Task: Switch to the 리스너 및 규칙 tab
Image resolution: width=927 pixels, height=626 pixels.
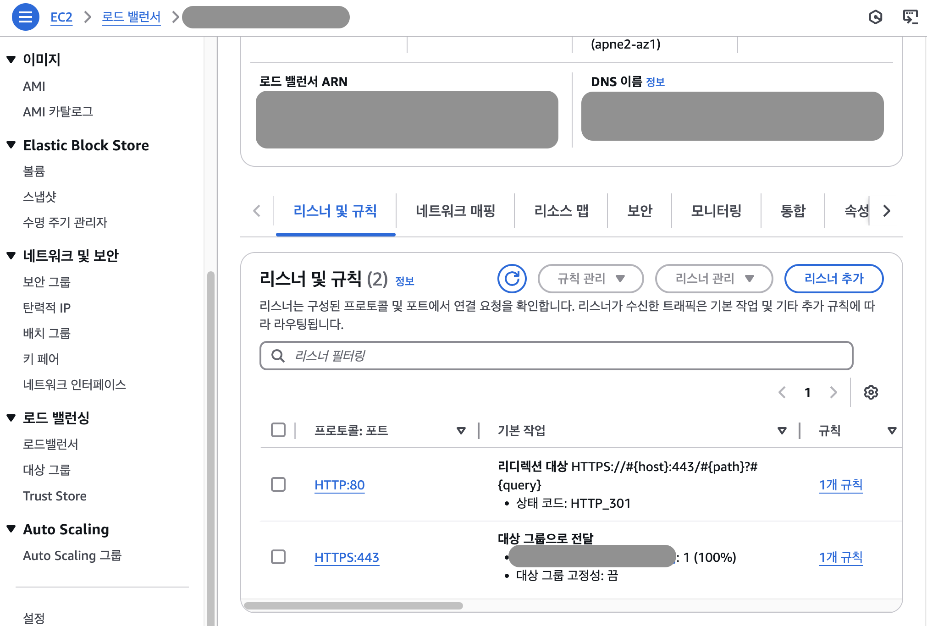Action: 335,211
